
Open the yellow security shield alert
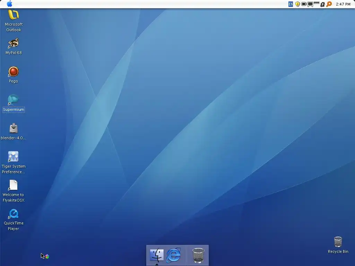pyautogui.click(x=298, y=4)
